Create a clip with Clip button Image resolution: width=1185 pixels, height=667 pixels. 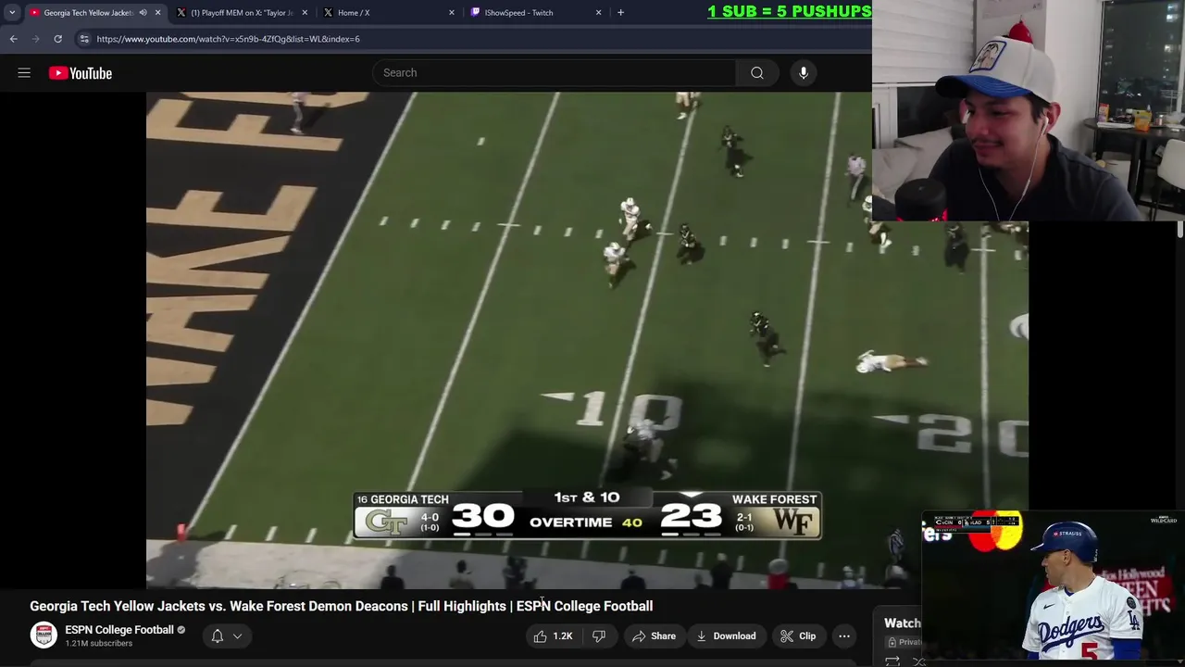[798, 636]
